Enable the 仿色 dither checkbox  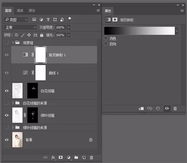coord(106,38)
